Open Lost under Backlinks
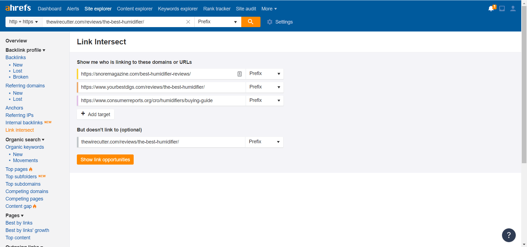The height and width of the screenshot is (247, 527). [18, 71]
